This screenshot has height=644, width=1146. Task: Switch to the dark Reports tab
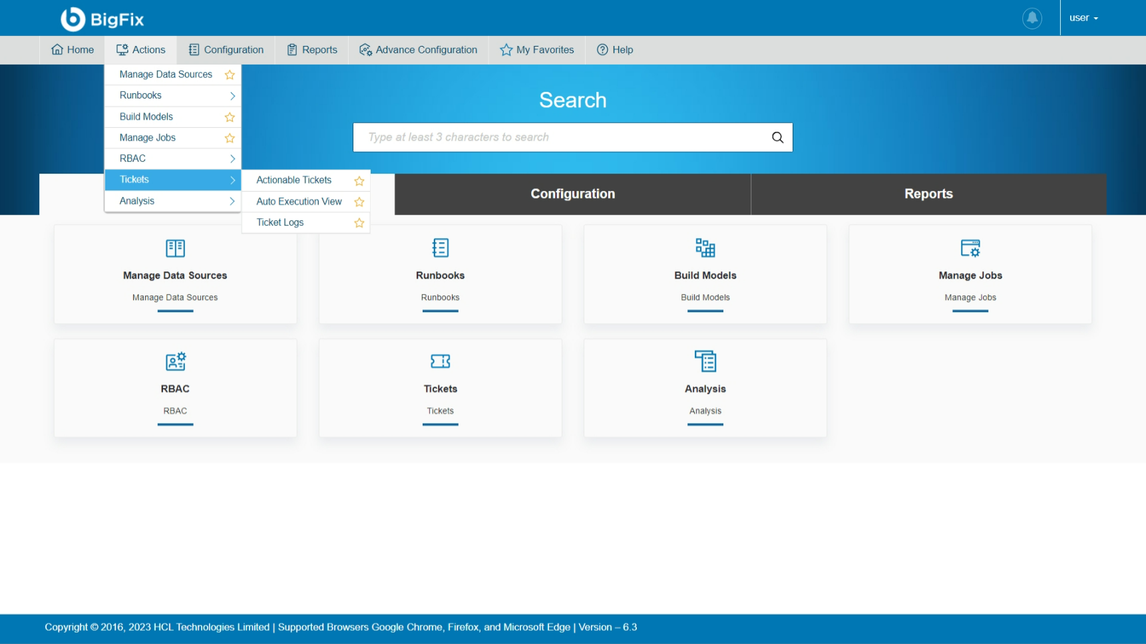pyautogui.click(x=928, y=194)
